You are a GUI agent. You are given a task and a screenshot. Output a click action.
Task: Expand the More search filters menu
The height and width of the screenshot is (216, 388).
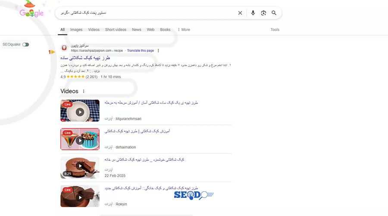(184, 29)
